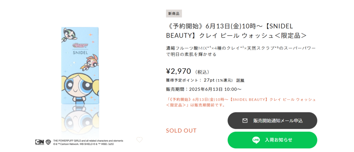Open the 詳細 points details link
354x152 pixels.
[x=240, y=80]
